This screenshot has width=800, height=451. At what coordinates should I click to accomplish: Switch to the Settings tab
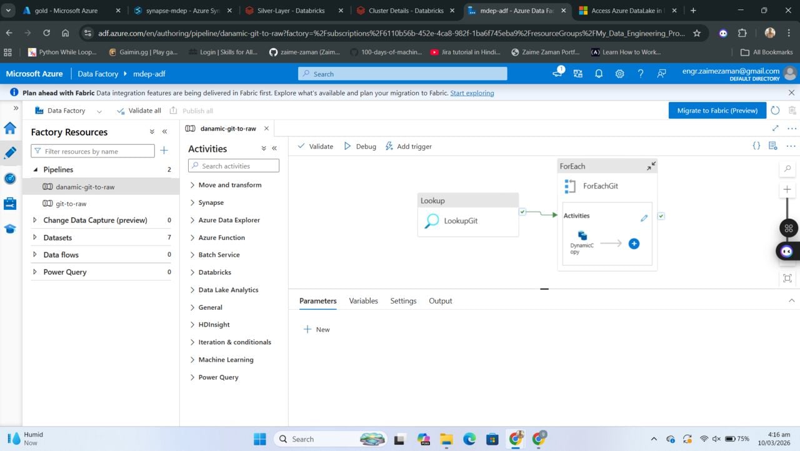point(403,300)
